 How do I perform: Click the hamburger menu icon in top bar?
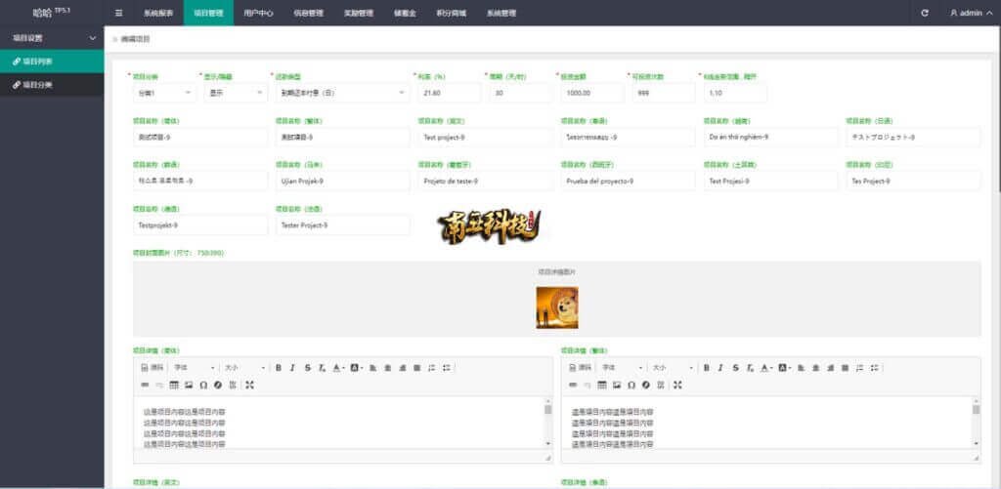point(118,13)
